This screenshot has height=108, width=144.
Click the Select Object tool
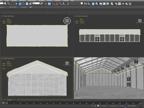5,4
